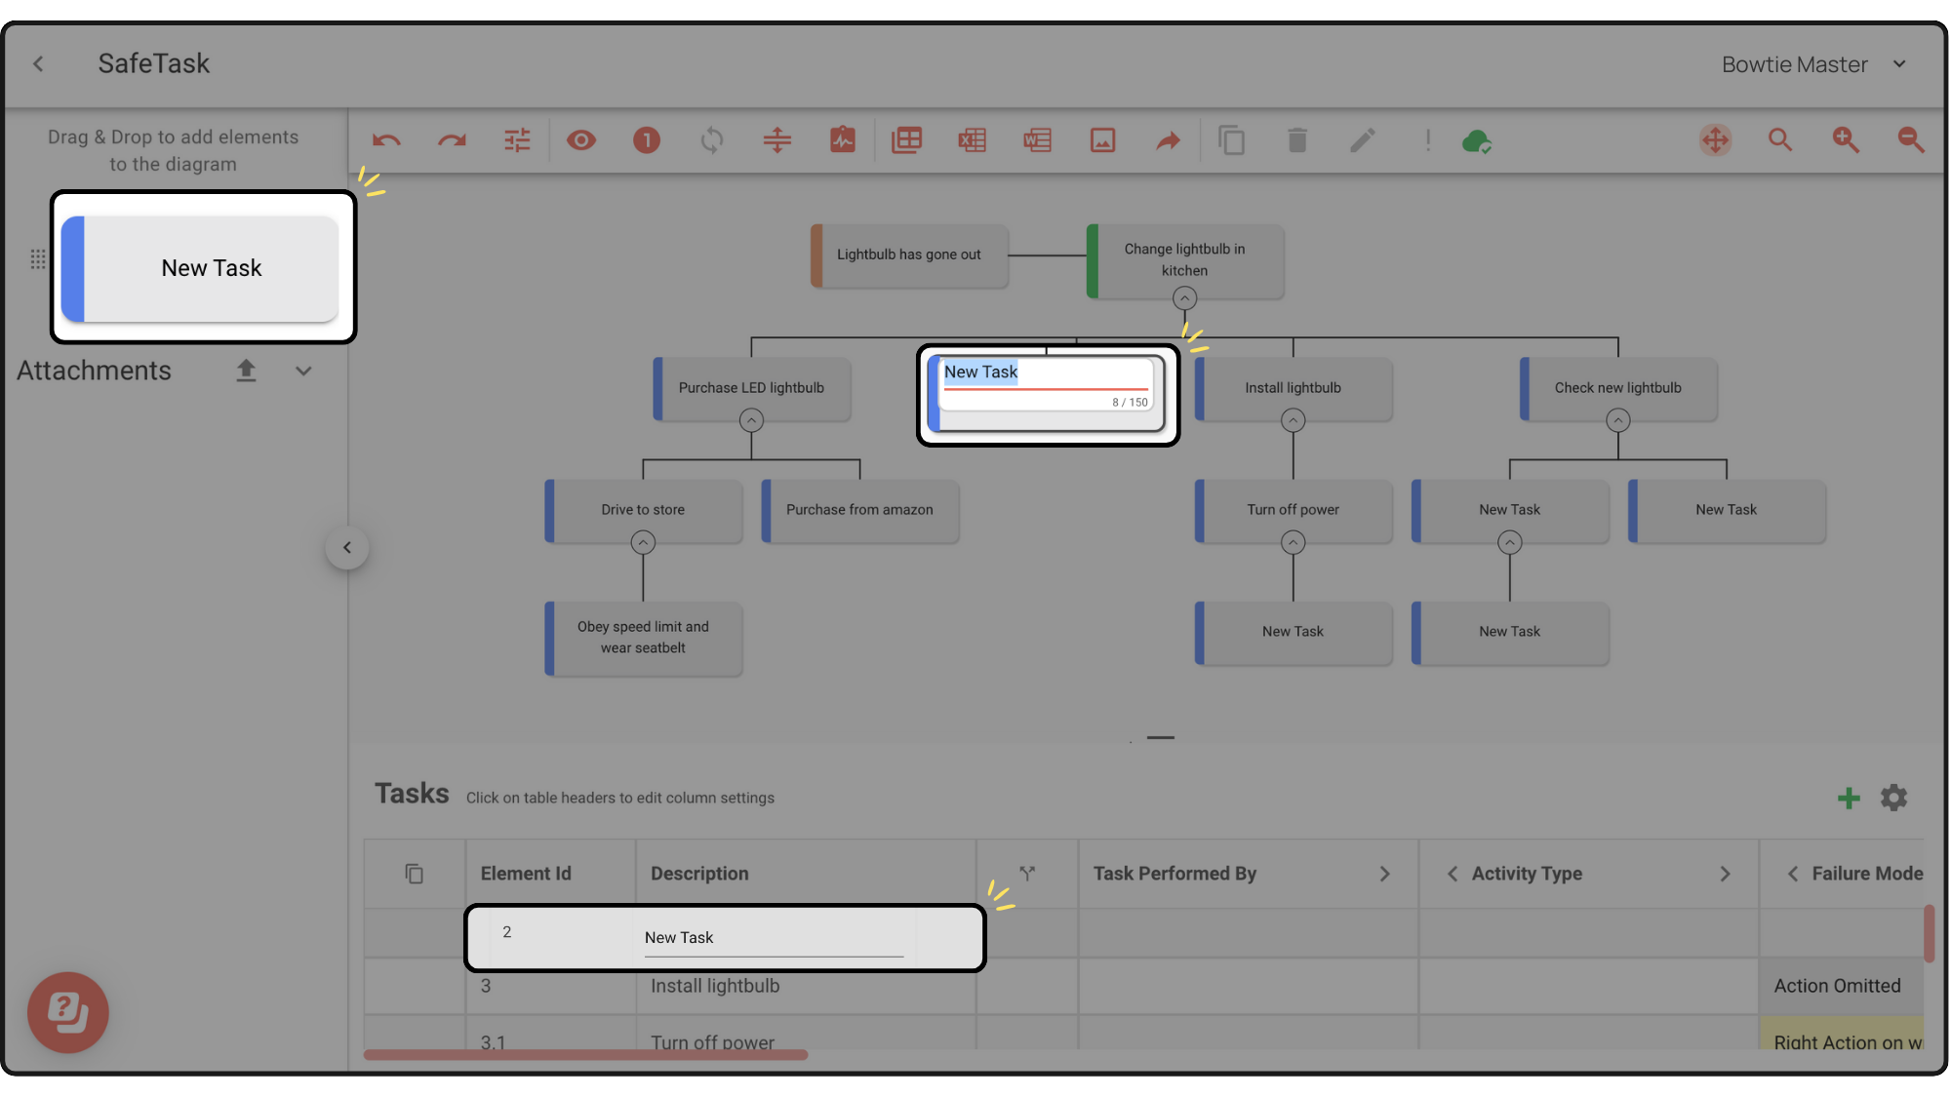Image resolution: width=1951 pixels, height=1097 pixels.
Task: Click the Task Performed By column header
Action: coord(1175,874)
